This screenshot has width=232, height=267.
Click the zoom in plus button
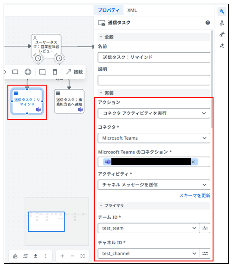[x=62, y=256]
